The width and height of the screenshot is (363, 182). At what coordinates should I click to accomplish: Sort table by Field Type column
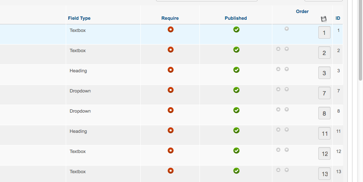pos(79,18)
